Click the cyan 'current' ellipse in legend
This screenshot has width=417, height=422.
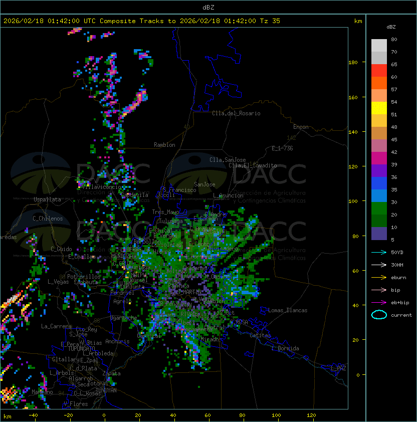pos(379,315)
